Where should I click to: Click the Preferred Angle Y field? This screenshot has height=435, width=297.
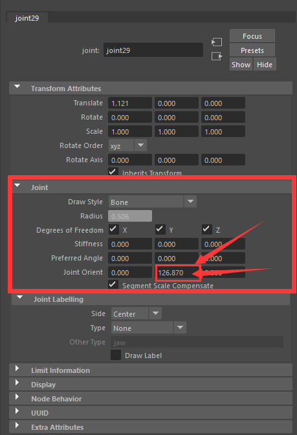pos(177,259)
